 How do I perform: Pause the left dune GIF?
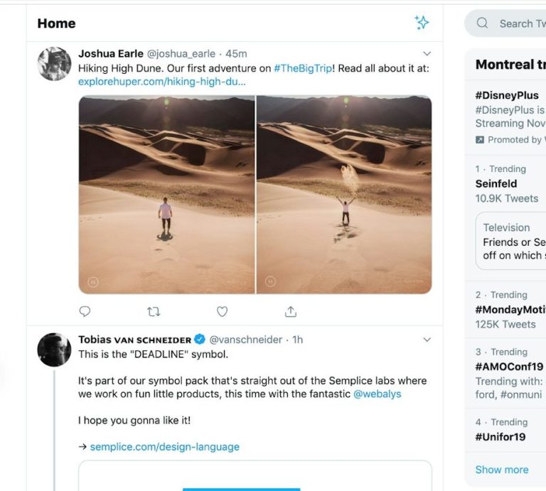click(x=93, y=281)
